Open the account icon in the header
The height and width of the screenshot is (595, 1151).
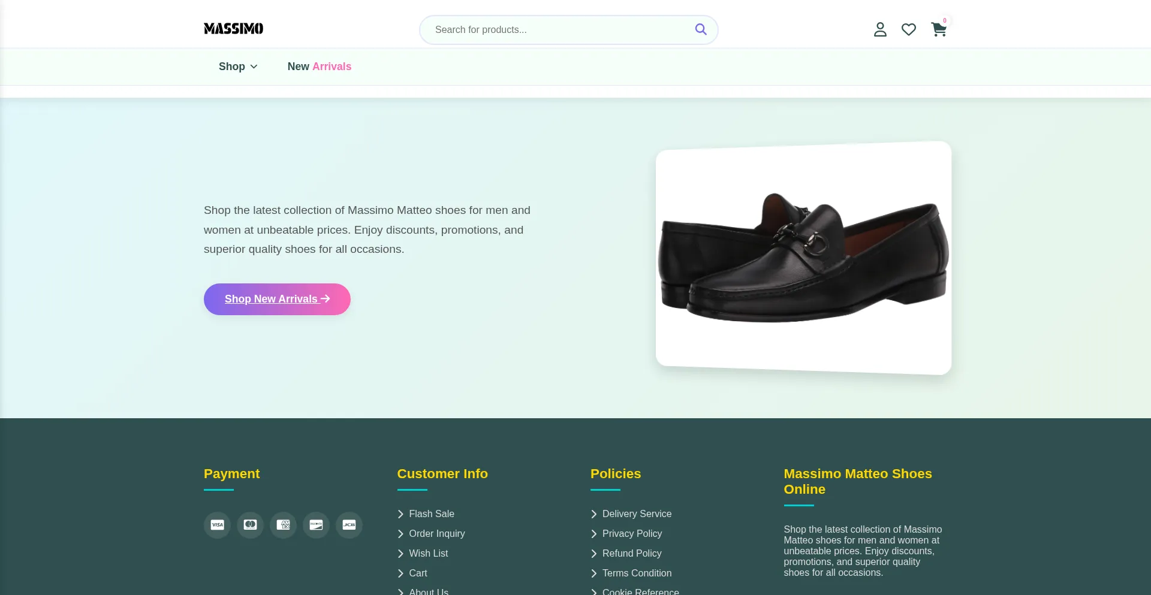[x=879, y=29]
